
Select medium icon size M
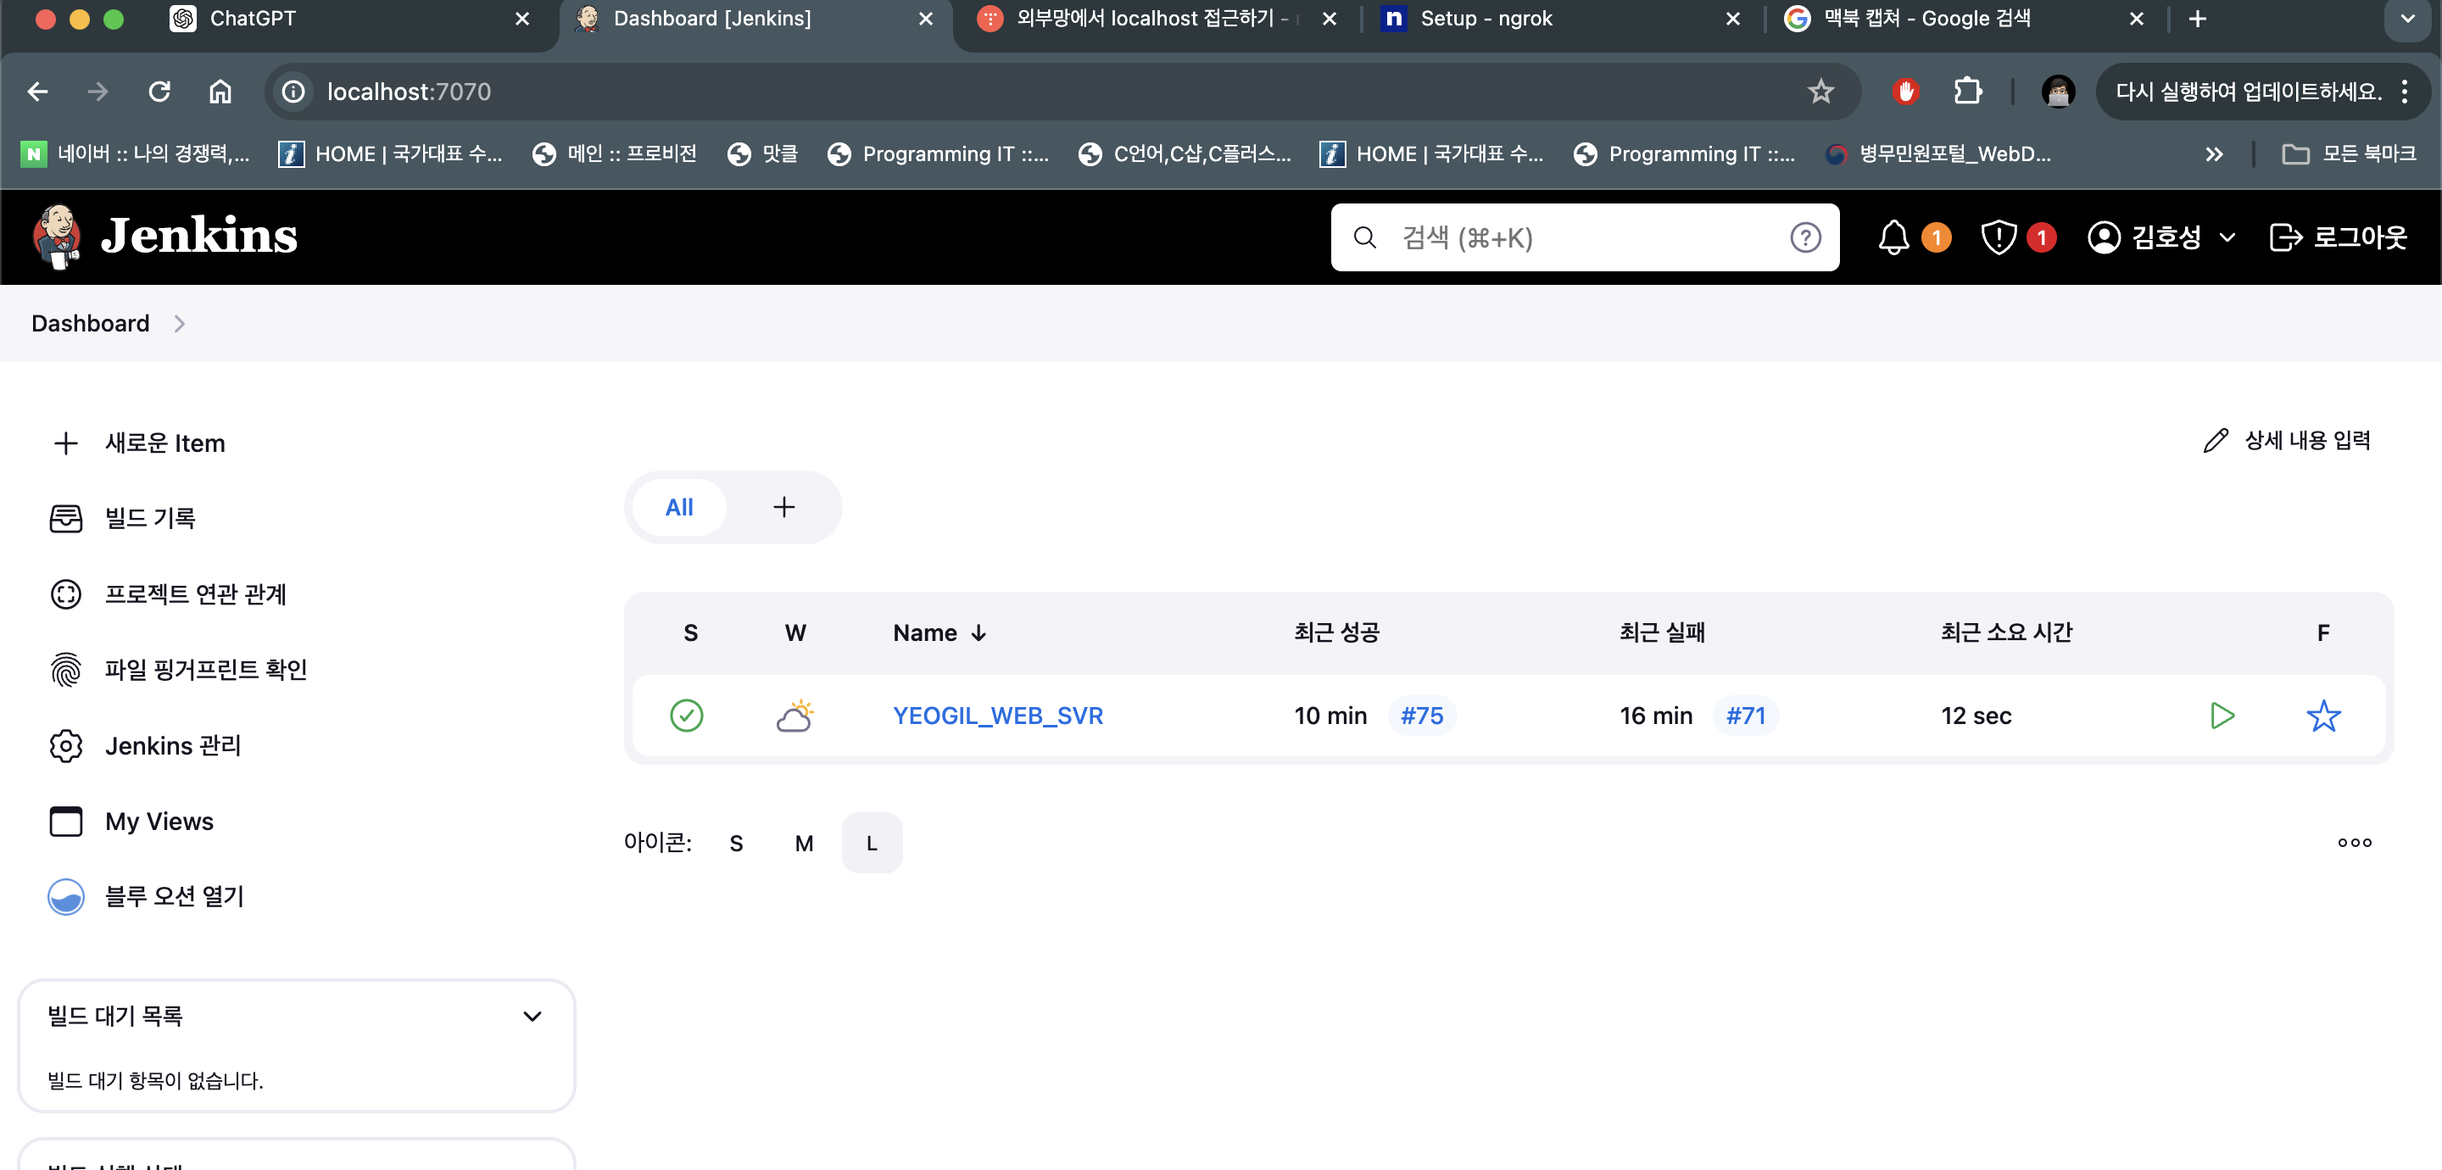tap(804, 843)
